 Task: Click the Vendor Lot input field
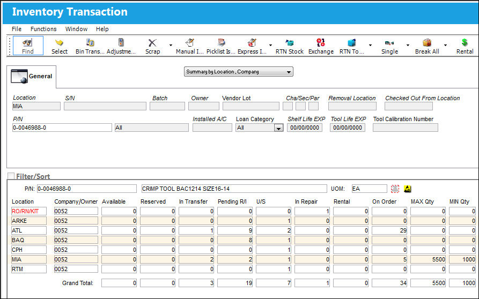pos(251,106)
